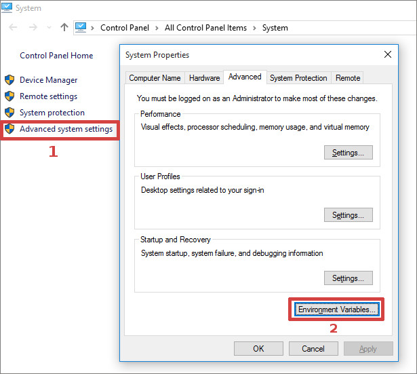Click the back navigation arrow
The height and width of the screenshot is (374, 417).
14,28
